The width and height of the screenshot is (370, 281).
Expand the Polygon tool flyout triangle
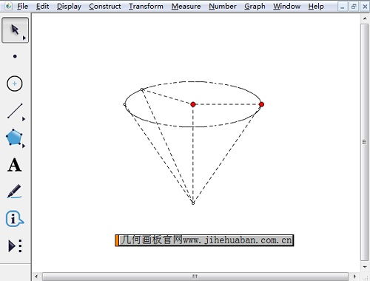[x=24, y=146]
